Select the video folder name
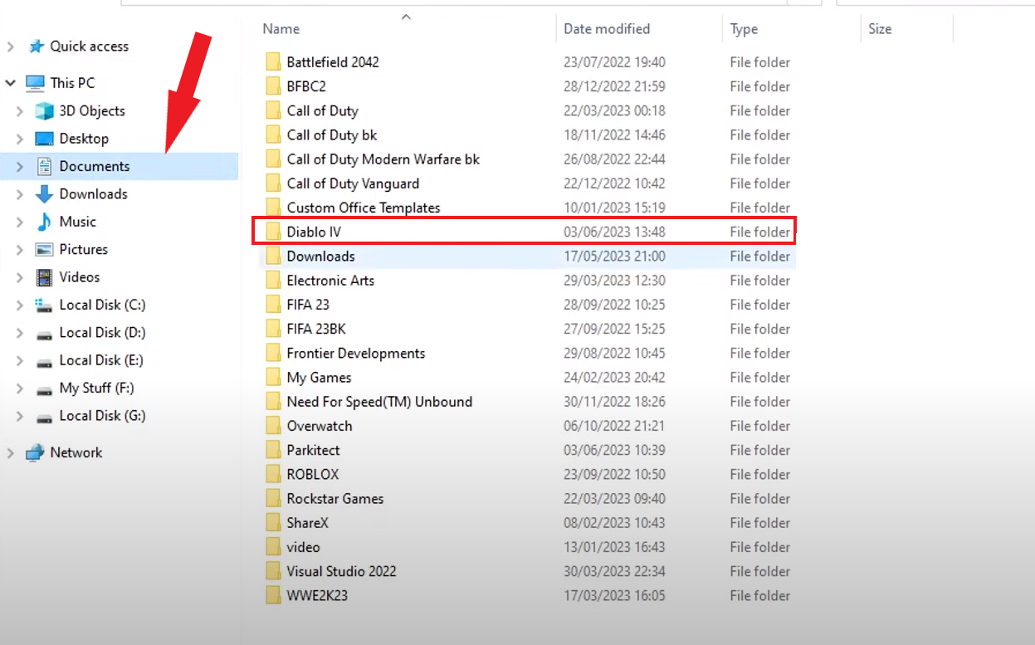 click(303, 547)
